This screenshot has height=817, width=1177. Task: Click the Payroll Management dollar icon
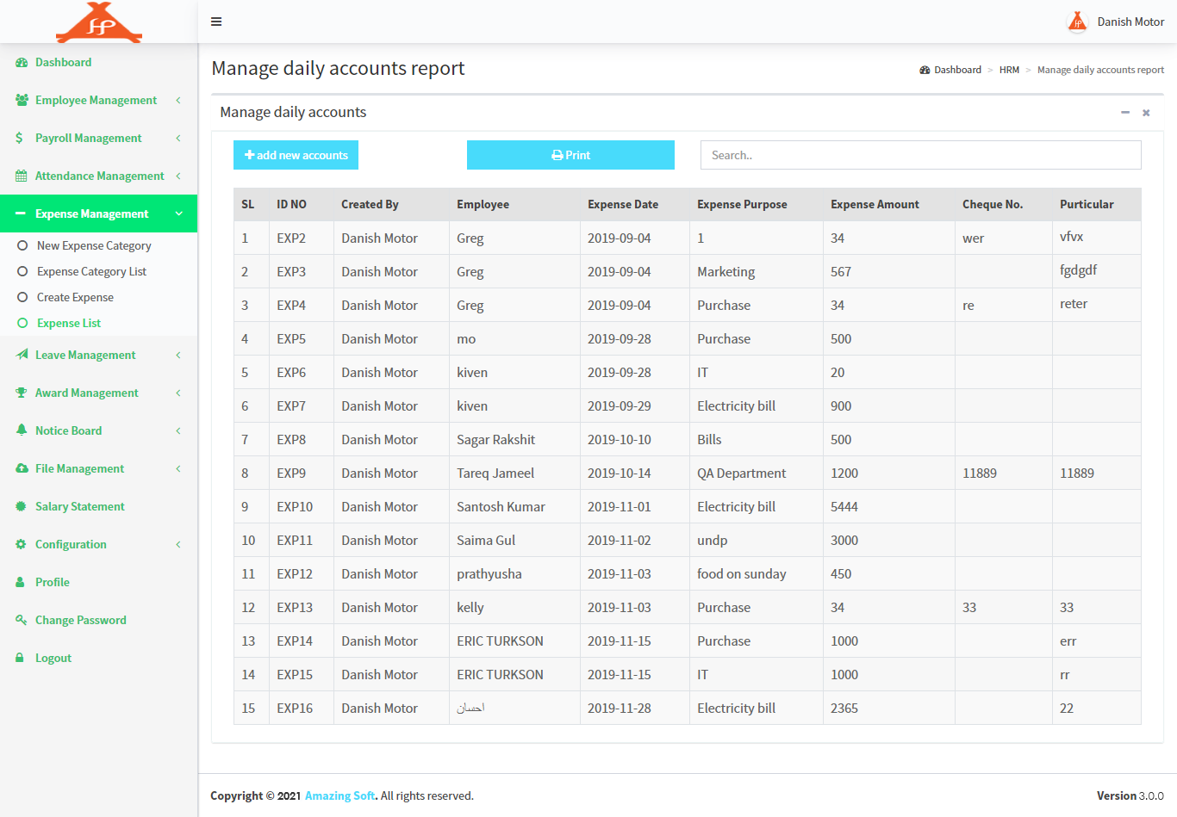pos(20,138)
